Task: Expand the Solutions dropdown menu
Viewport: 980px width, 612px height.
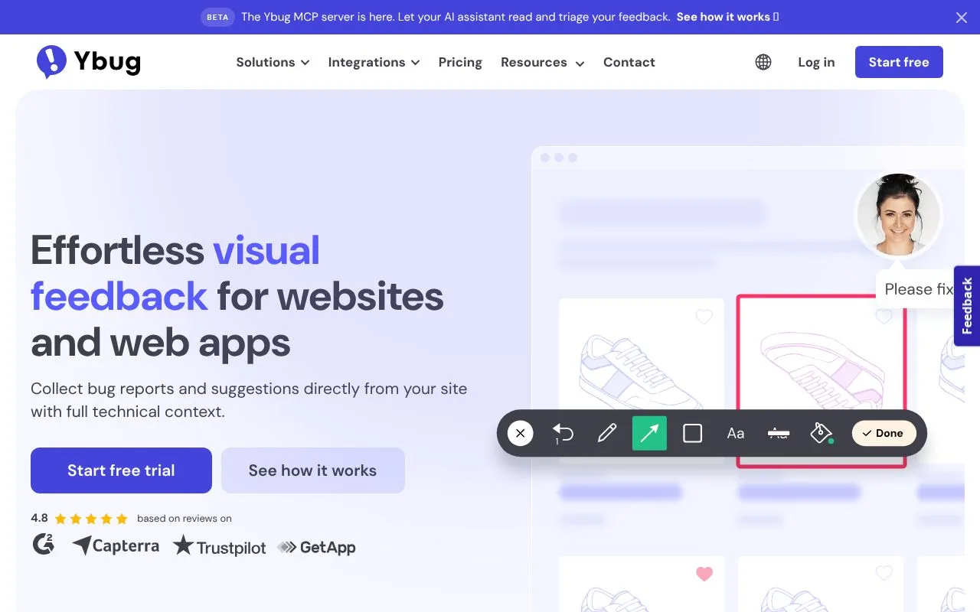Action: point(273,63)
